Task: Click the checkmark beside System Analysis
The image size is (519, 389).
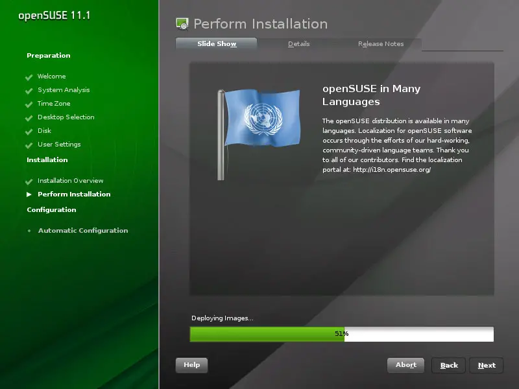Action: 29,91
